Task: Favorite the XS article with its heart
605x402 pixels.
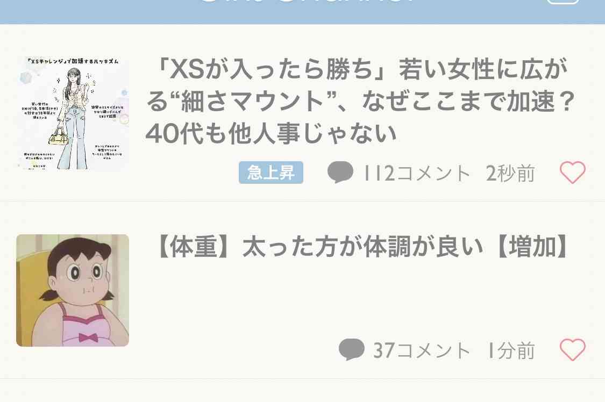Action: point(573,173)
